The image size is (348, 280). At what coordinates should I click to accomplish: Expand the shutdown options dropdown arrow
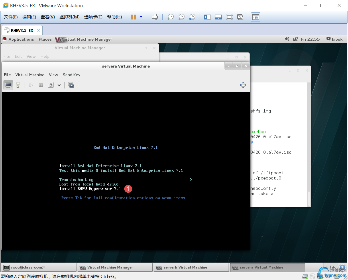(x=59, y=85)
